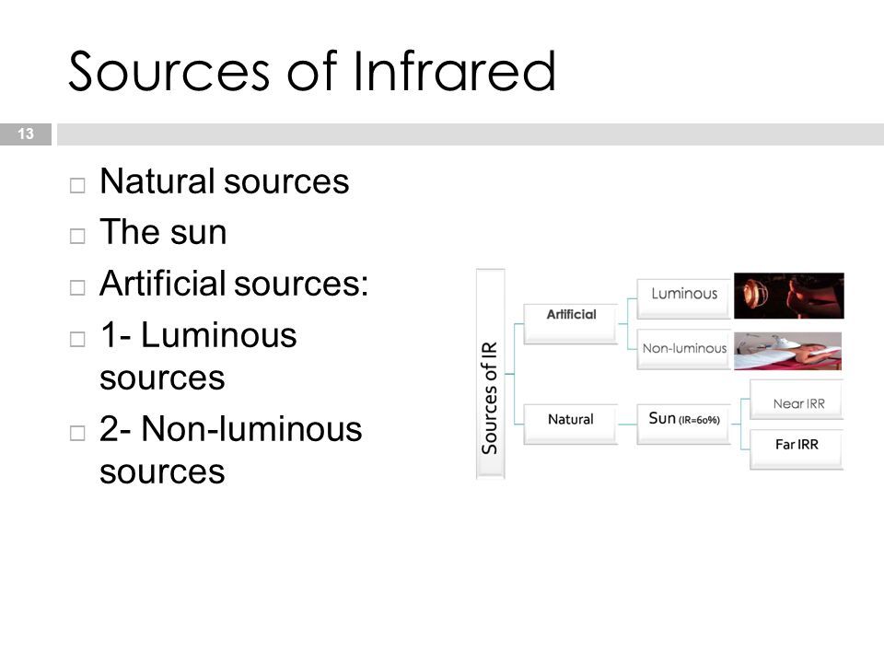Click the non-luminous treatment patient photo

pos(787,351)
